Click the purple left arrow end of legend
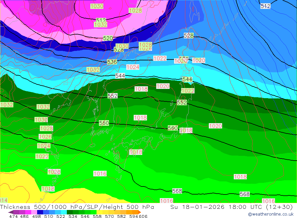The image size is (297, 218). (x=11, y=212)
